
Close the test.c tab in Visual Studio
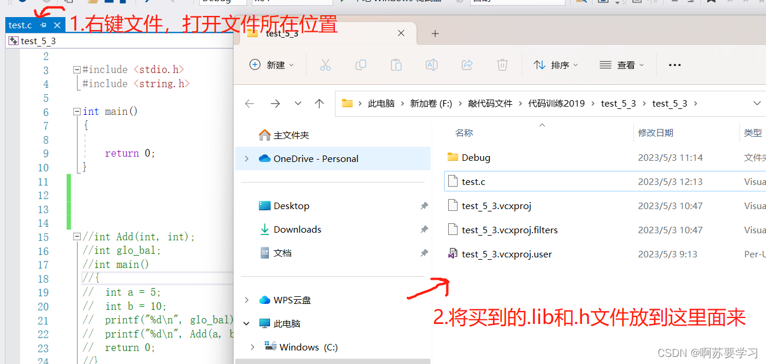(x=57, y=25)
